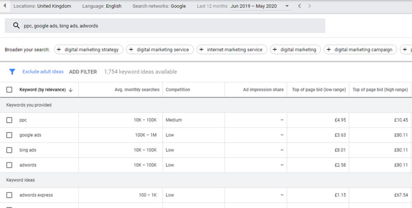Check the select-all header checkbox
Viewport: 412px width, 208px height.
pyautogui.click(x=9, y=90)
